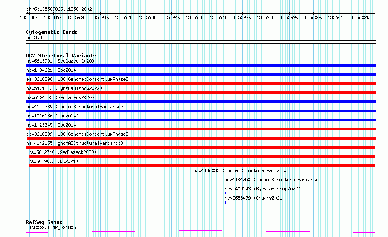Click the small blue mark under nsv4484750
The image size is (388, 237).
(225, 184)
